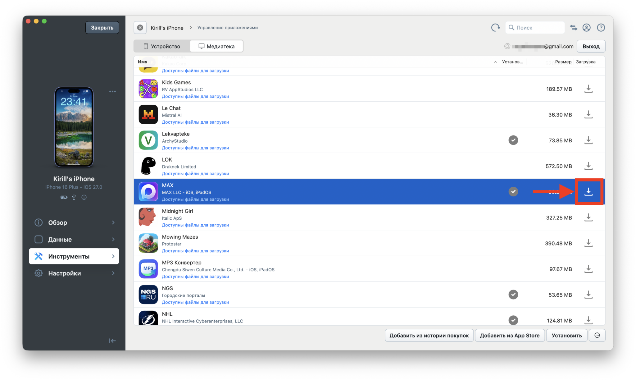Expand the Обзор sidebar section
The width and height of the screenshot is (636, 380).
[74, 222]
